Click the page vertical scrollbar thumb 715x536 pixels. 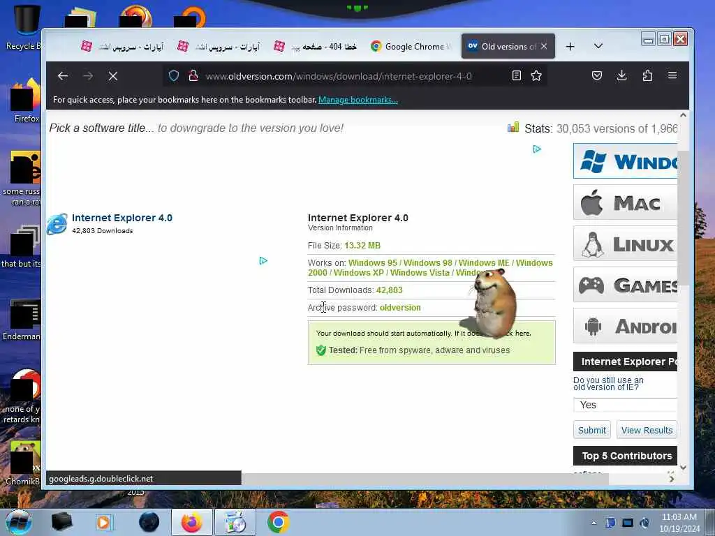(683, 218)
